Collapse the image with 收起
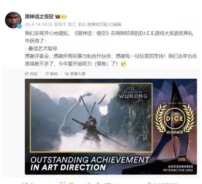 pos(34,74)
